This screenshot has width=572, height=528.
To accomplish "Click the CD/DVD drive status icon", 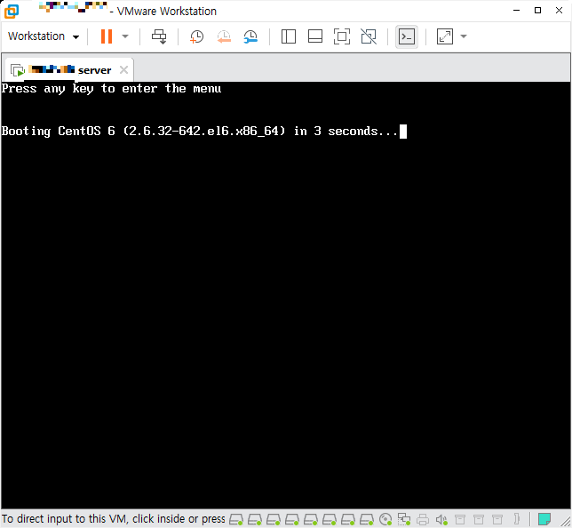I will 385,519.
